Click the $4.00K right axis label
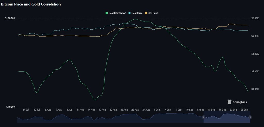Image resolution: width=264 pixels, height=127 pixels. point(255,36)
